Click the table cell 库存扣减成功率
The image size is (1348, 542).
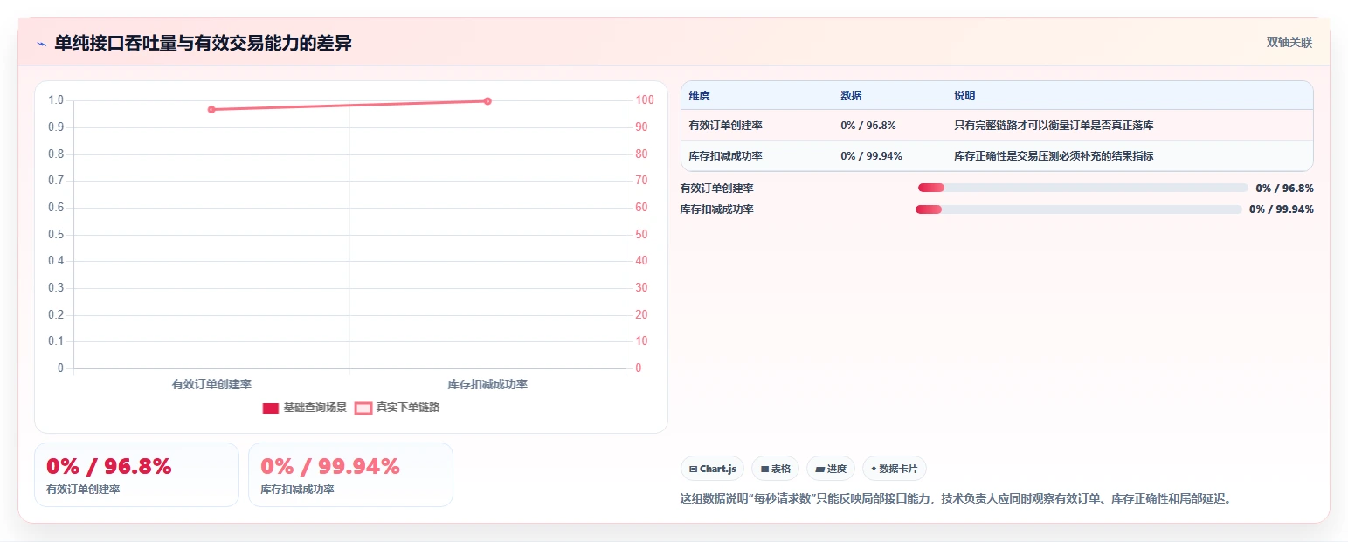pyautogui.click(x=725, y=156)
